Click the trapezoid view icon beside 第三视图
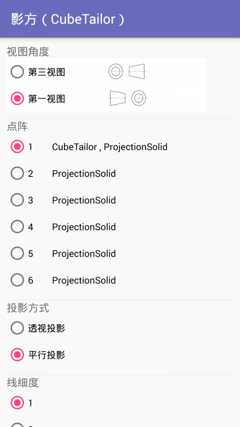Image resolution: width=240 pixels, height=427 pixels. point(136,71)
